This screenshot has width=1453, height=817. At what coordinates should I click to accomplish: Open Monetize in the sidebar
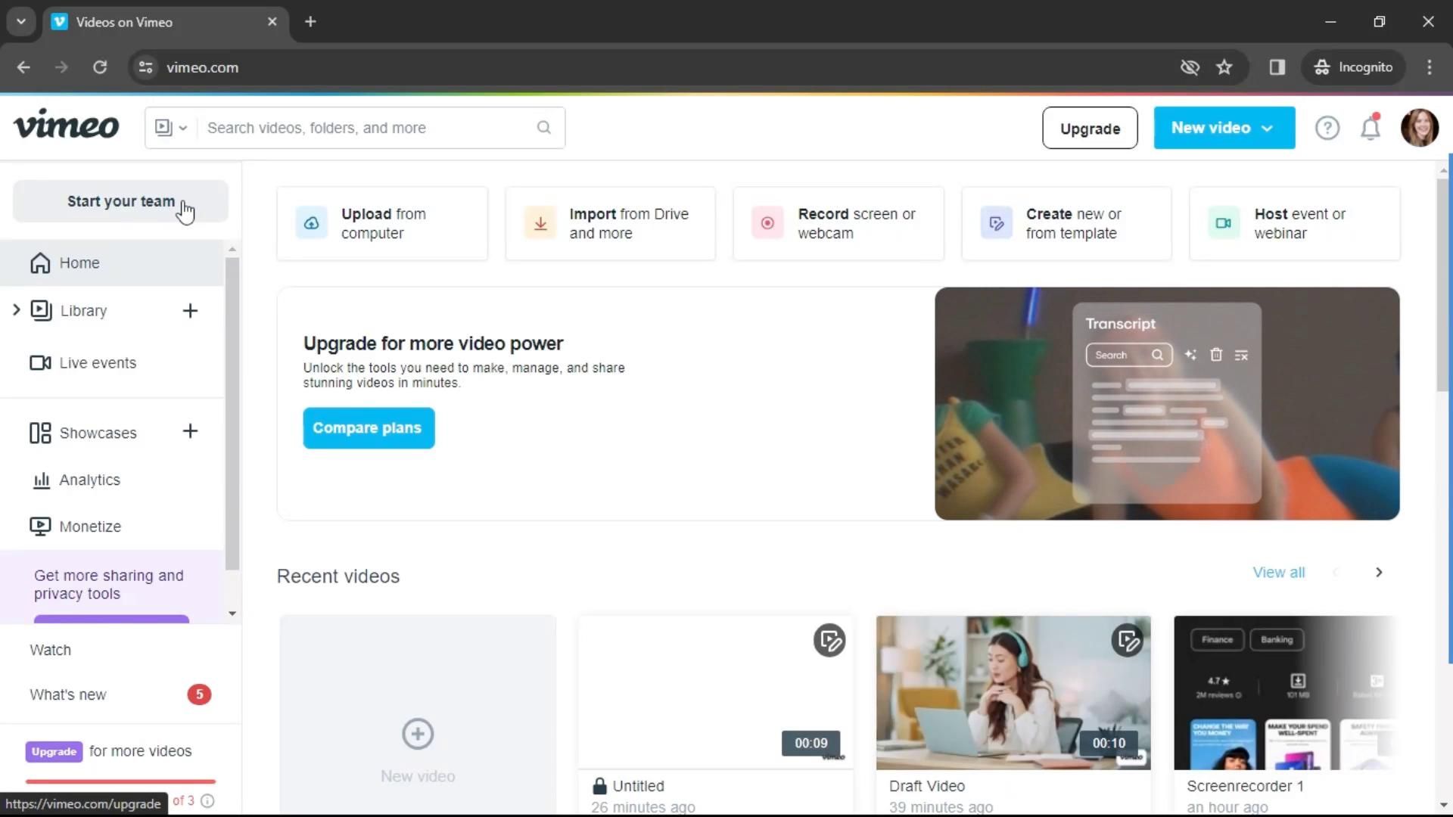[x=89, y=527]
